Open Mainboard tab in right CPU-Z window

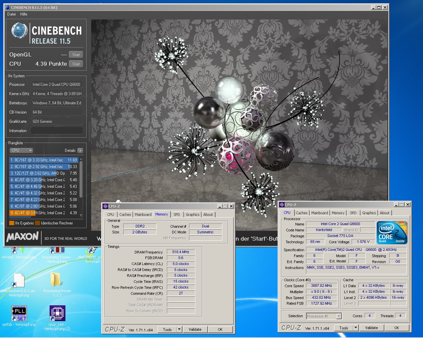pos(320,213)
